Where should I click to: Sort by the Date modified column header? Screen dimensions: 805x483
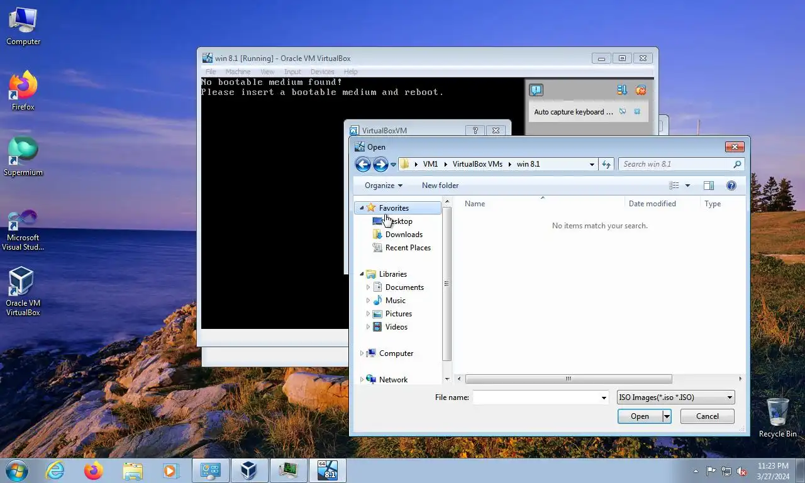point(652,204)
